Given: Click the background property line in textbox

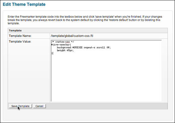Looking at the screenshot, I should (84, 47).
